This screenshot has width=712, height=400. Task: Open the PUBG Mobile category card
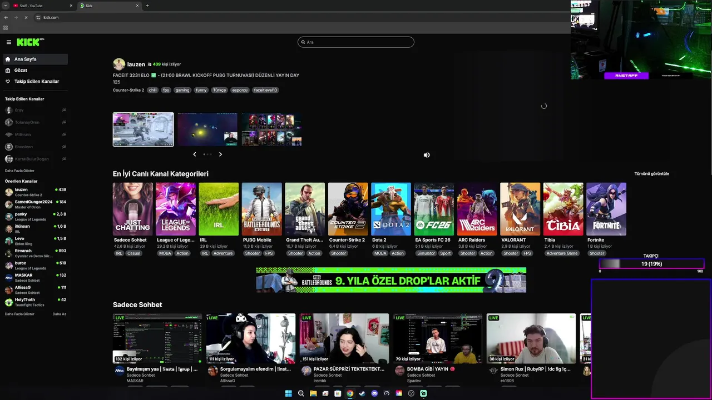[x=262, y=209]
